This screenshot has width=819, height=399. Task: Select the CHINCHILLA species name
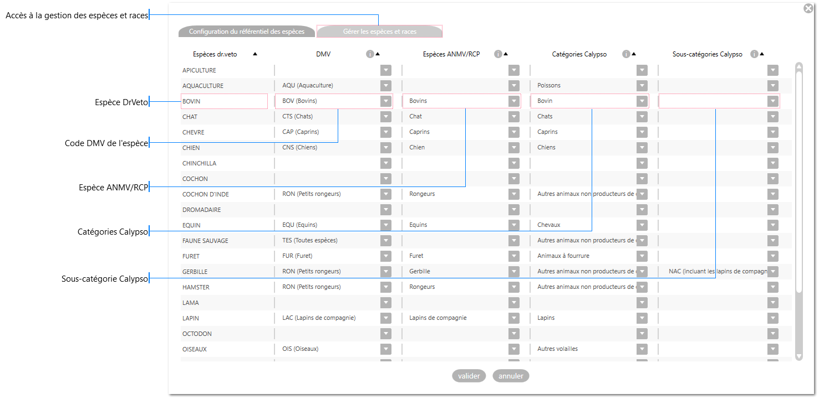[x=199, y=163]
